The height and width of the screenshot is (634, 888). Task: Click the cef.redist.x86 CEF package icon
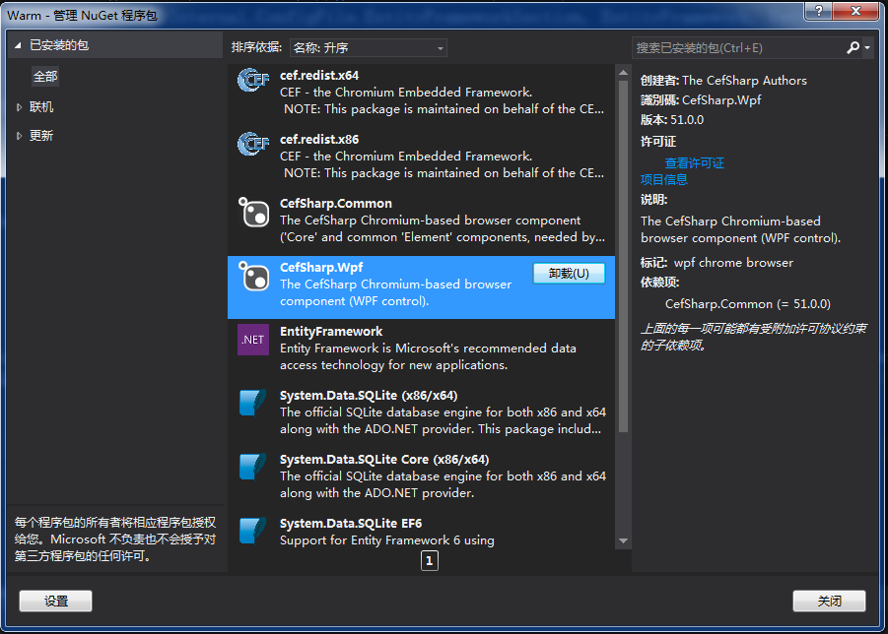[x=253, y=144]
